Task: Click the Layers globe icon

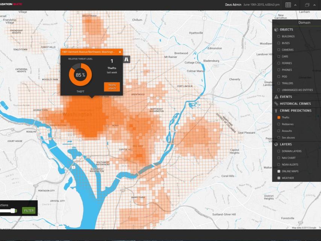Action: 276,144
